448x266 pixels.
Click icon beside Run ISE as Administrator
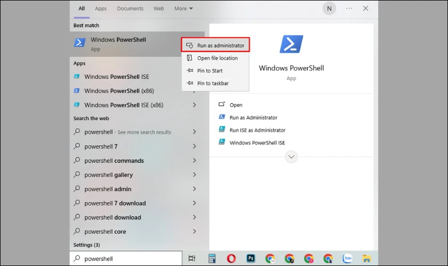tap(222, 129)
